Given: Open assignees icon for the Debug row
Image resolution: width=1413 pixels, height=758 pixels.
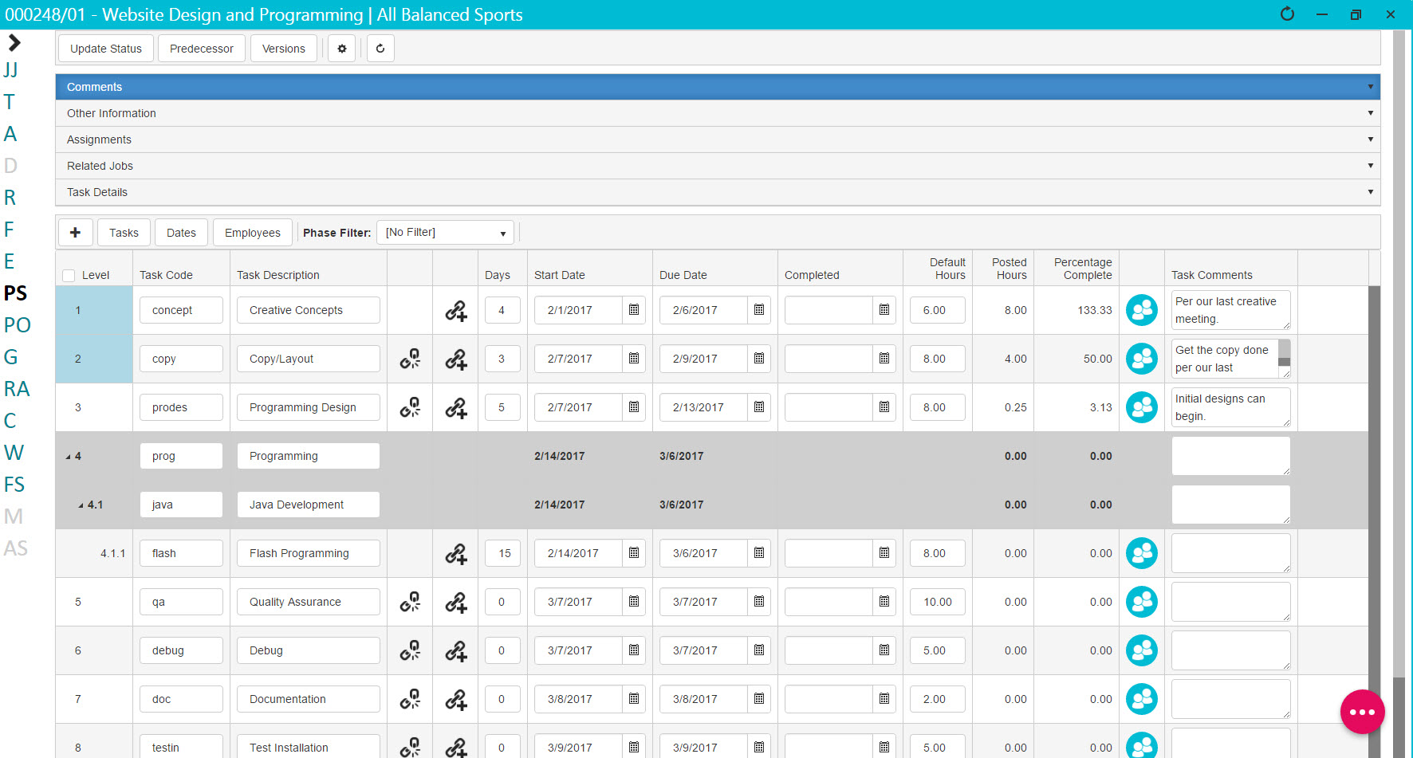Looking at the screenshot, I should pyautogui.click(x=1142, y=650).
